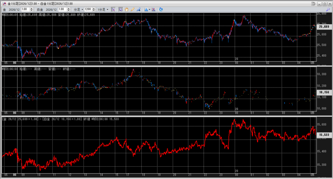Viewport: 333px width, 179px height.
Task: Click the 1200 bar count input field
Action: [87, 9]
